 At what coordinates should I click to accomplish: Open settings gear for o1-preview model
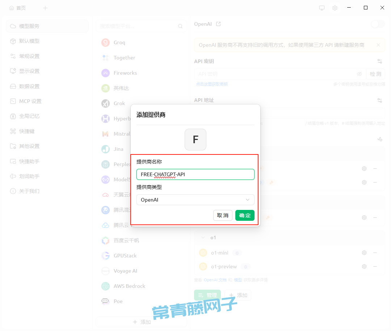(364, 266)
